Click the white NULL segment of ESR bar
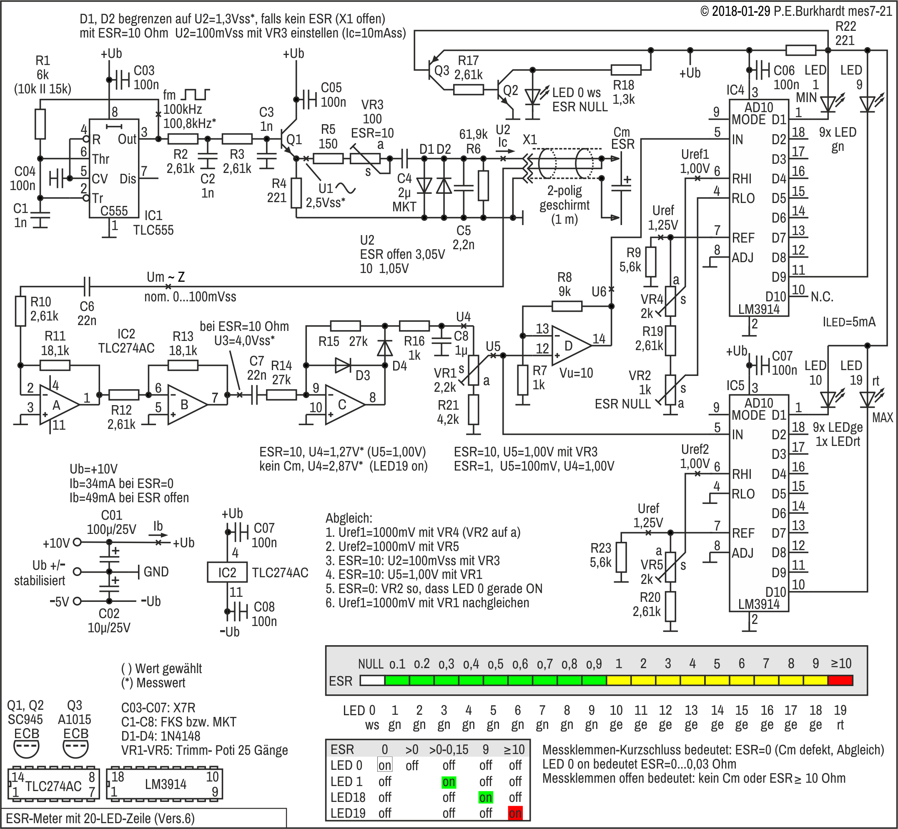Viewport: 898px width, 829px height. tap(372, 681)
